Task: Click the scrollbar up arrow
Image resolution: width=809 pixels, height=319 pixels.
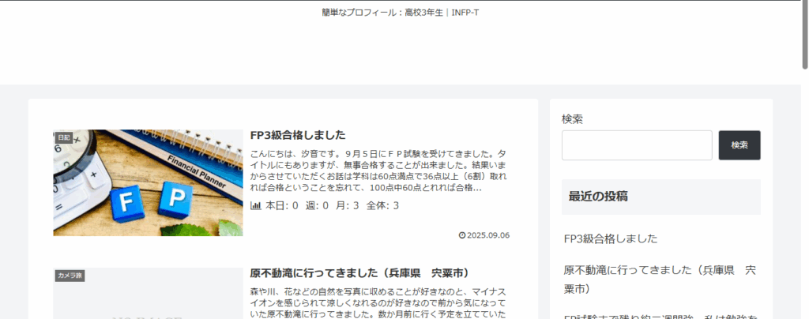Action: [x=803, y=4]
